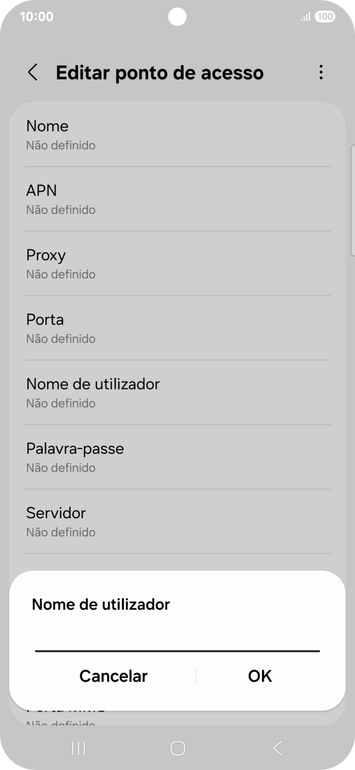
Task: Tap the home button
Action: click(177, 748)
